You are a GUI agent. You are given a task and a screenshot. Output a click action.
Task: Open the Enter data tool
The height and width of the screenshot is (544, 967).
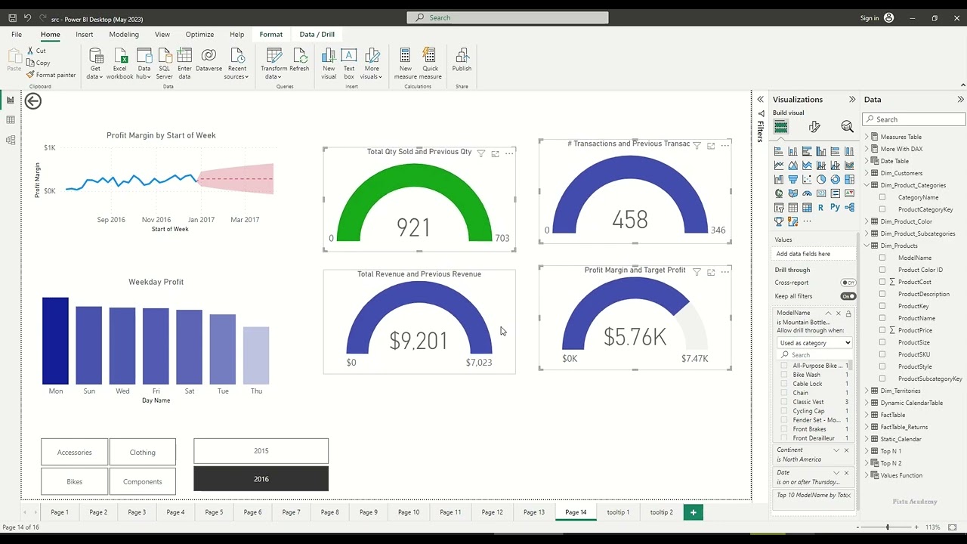pyautogui.click(x=184, y=63)
